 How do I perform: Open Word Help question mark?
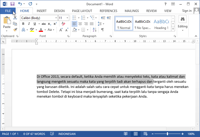[165, 4]
